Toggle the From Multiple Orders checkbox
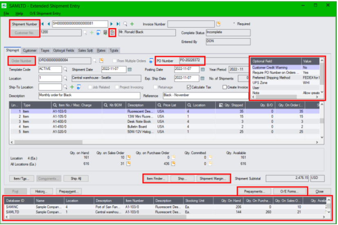 114,61
